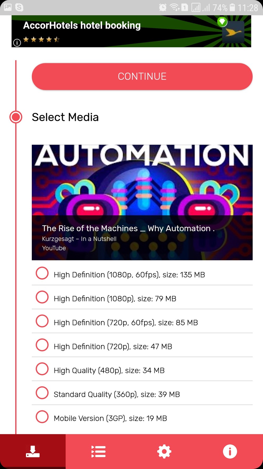The height and width of the screenshot is (469, 263).
Task: Tap the info icon in bottom bar
Action: 230,451
